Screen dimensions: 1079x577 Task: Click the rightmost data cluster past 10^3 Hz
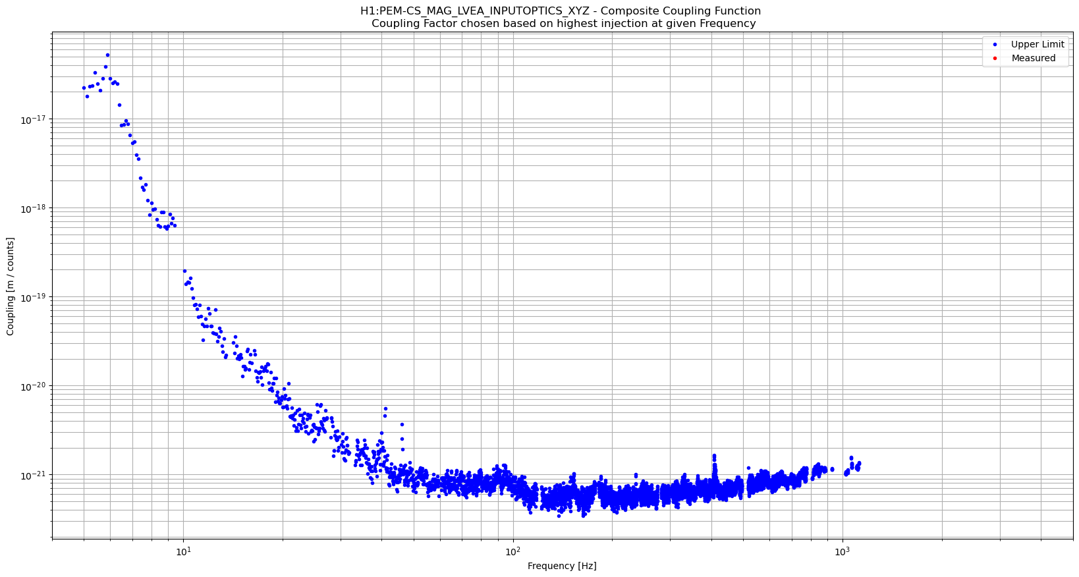[x=852, y=465]
